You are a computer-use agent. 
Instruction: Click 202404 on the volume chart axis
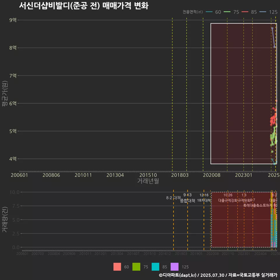260,253
